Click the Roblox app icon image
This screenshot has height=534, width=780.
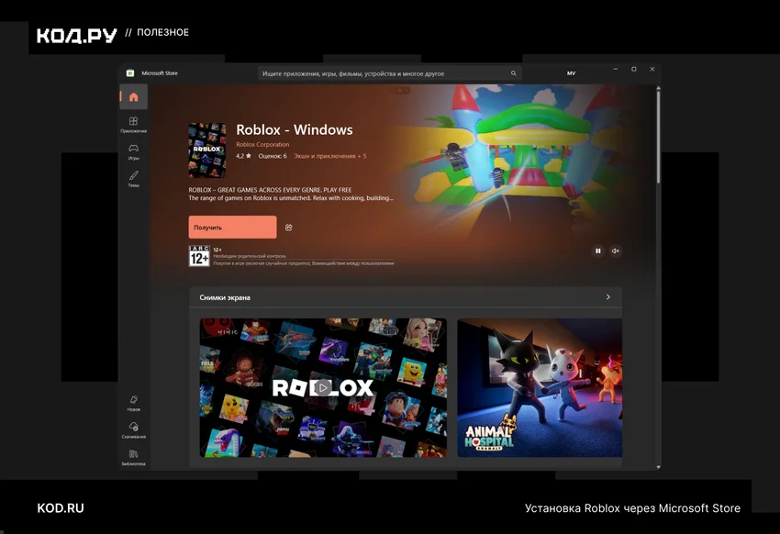coord(207,150)
